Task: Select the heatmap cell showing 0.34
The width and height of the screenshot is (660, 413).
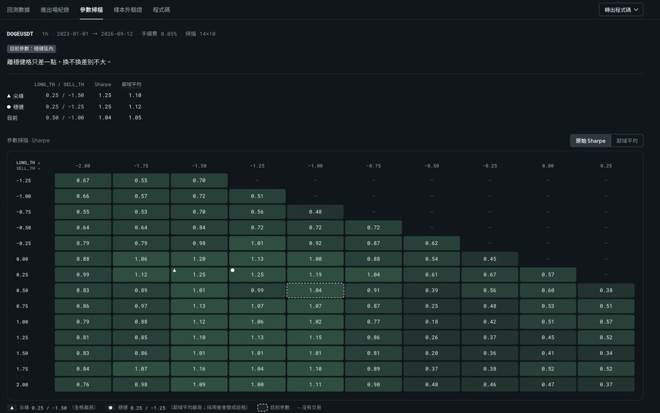Action: tap(606, 353)
